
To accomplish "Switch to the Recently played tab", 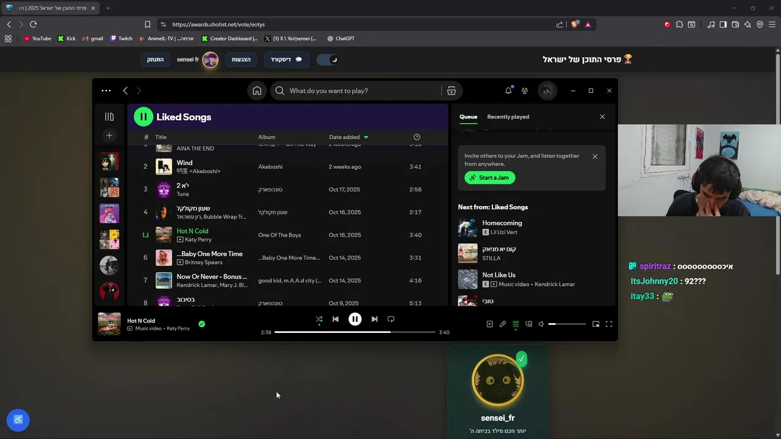I will 508,116.
